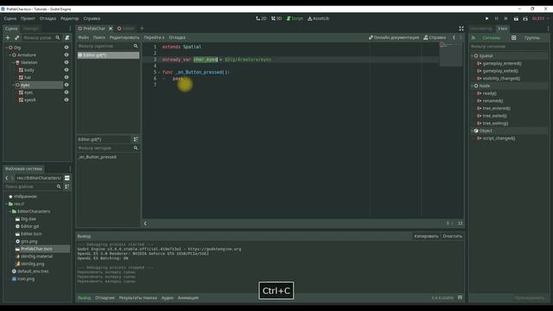
Task: Click the attach script icon in Scene dock
Action: click(x=67, y=37)
